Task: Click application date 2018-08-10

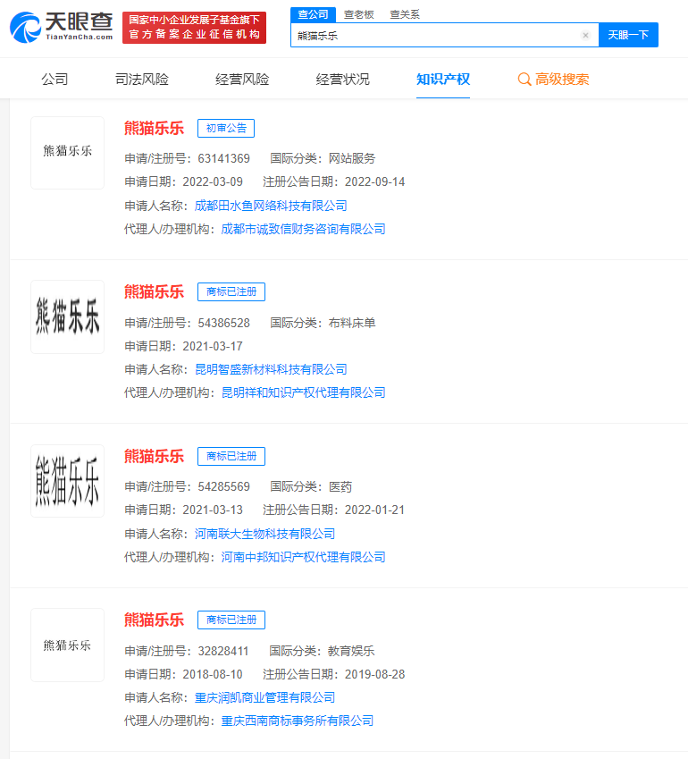Action: coord(213,674)
